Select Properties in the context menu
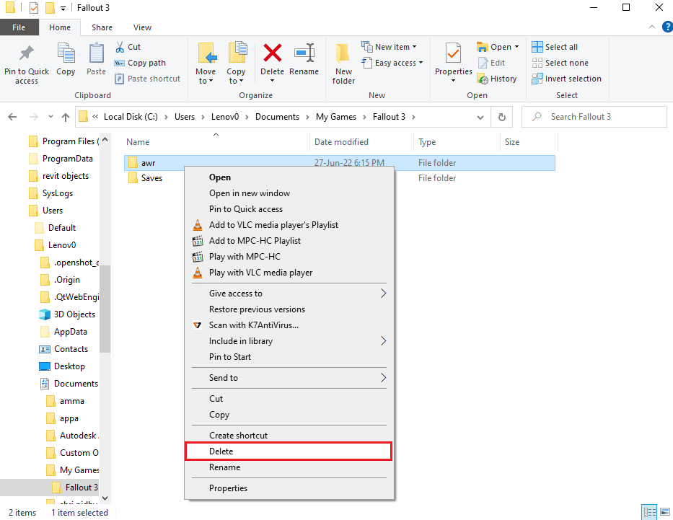 pos(289,488)
